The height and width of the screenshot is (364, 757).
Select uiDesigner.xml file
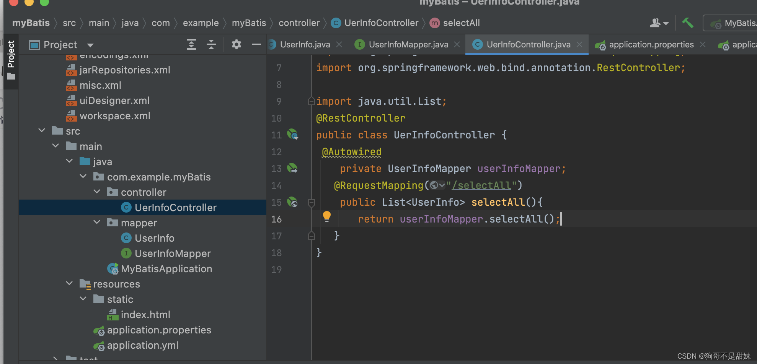(x=114, y=101)
